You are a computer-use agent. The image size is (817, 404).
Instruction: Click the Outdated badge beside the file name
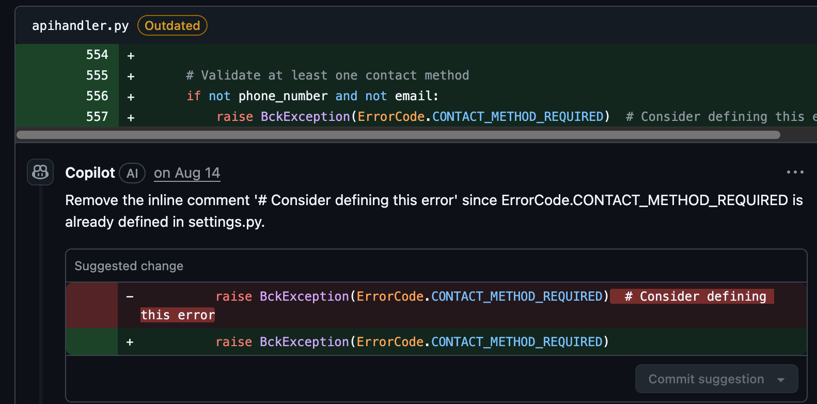pos(172,26)
